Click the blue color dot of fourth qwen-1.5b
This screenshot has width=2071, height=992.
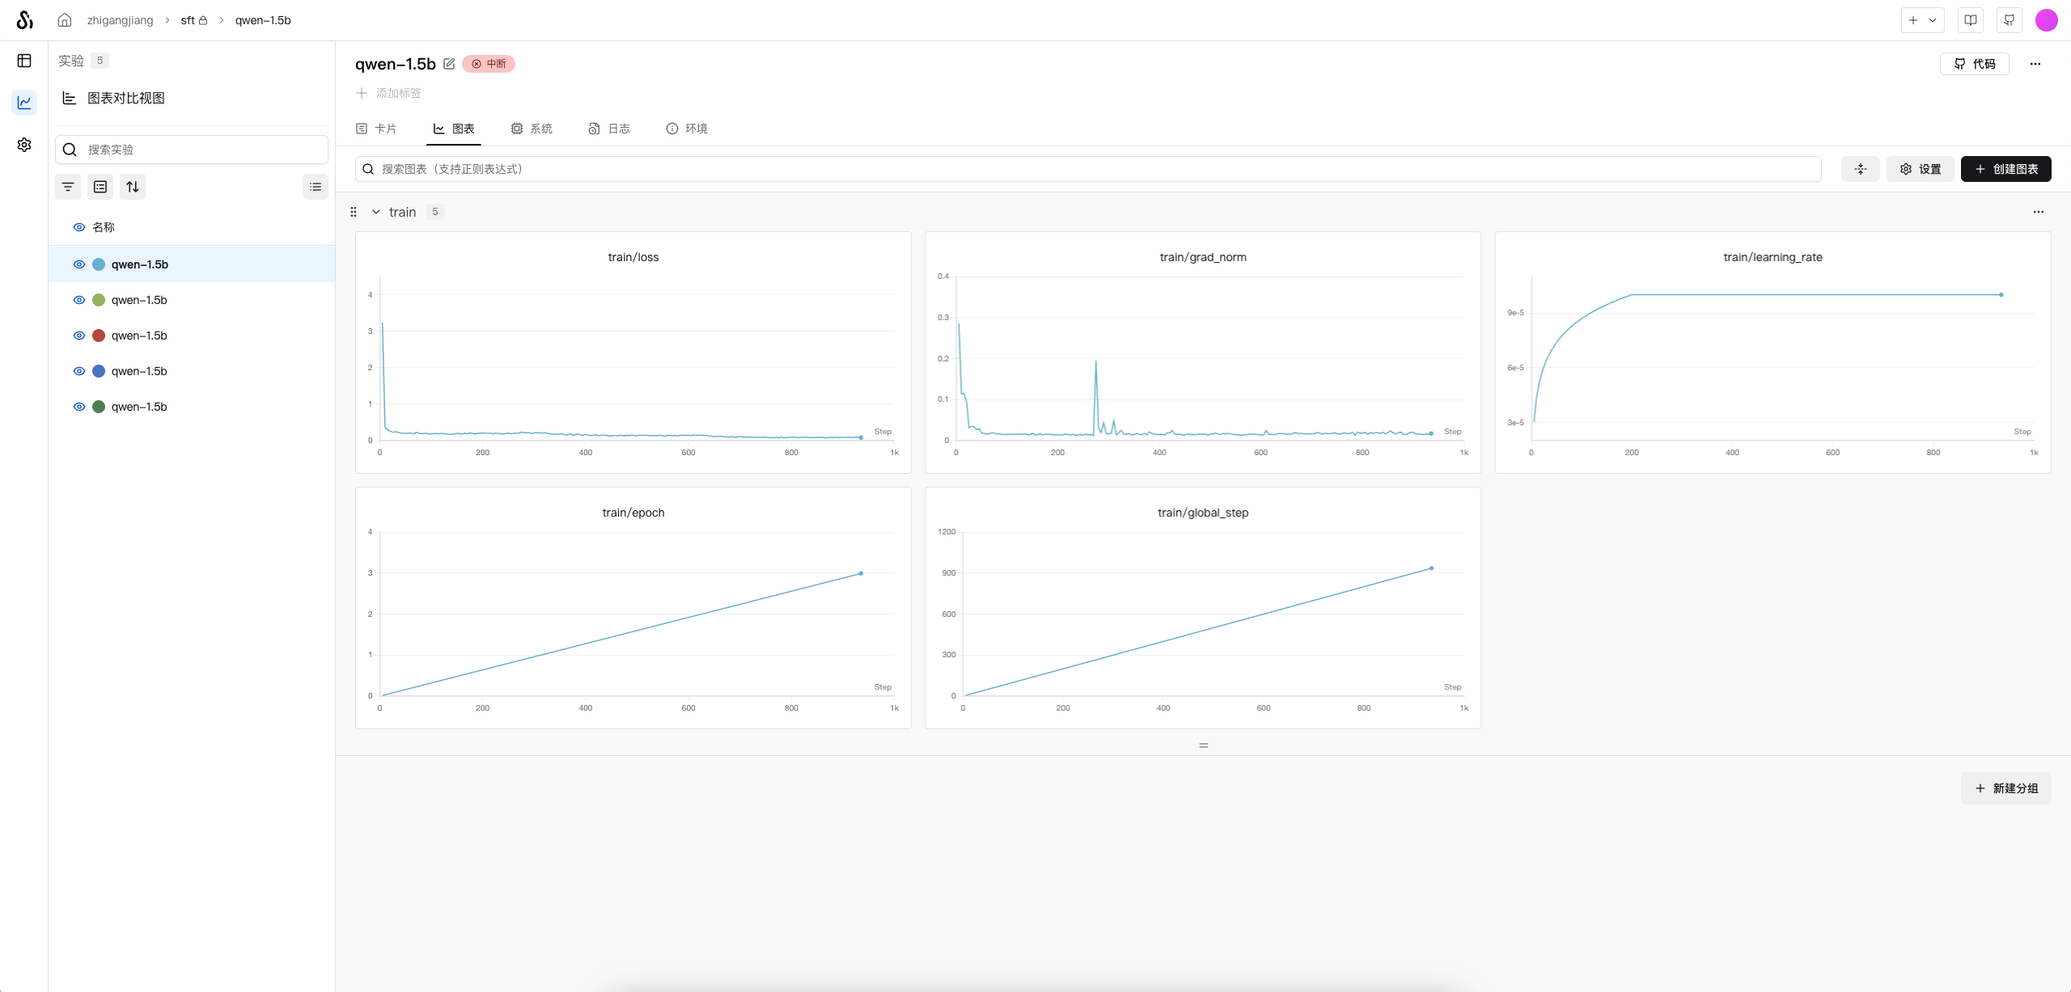click(x=99, y=371)
